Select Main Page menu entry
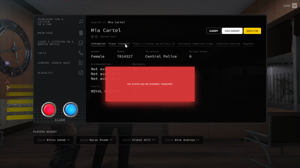300x168 pixels. 45,33
